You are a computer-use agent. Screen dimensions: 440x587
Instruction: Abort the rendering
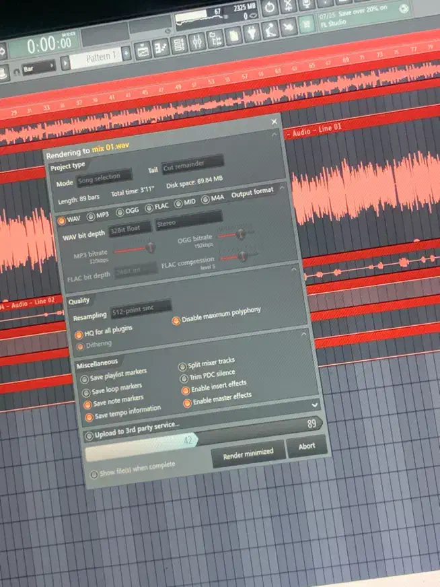(306, 446)
